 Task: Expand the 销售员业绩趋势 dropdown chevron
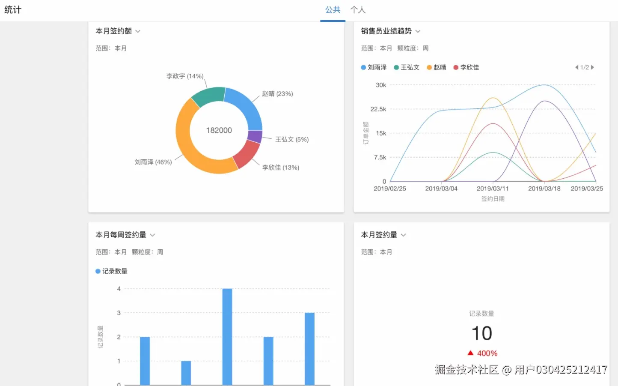[x=418, y=31]
